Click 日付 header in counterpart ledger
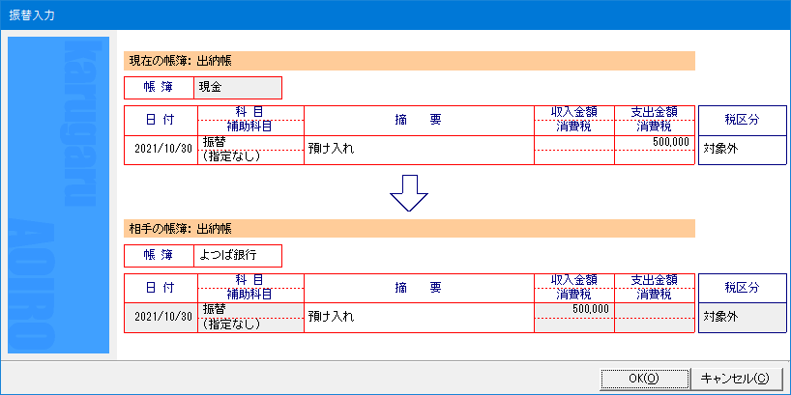Screen dimensions: 791x395 click(x=161, y=288)
